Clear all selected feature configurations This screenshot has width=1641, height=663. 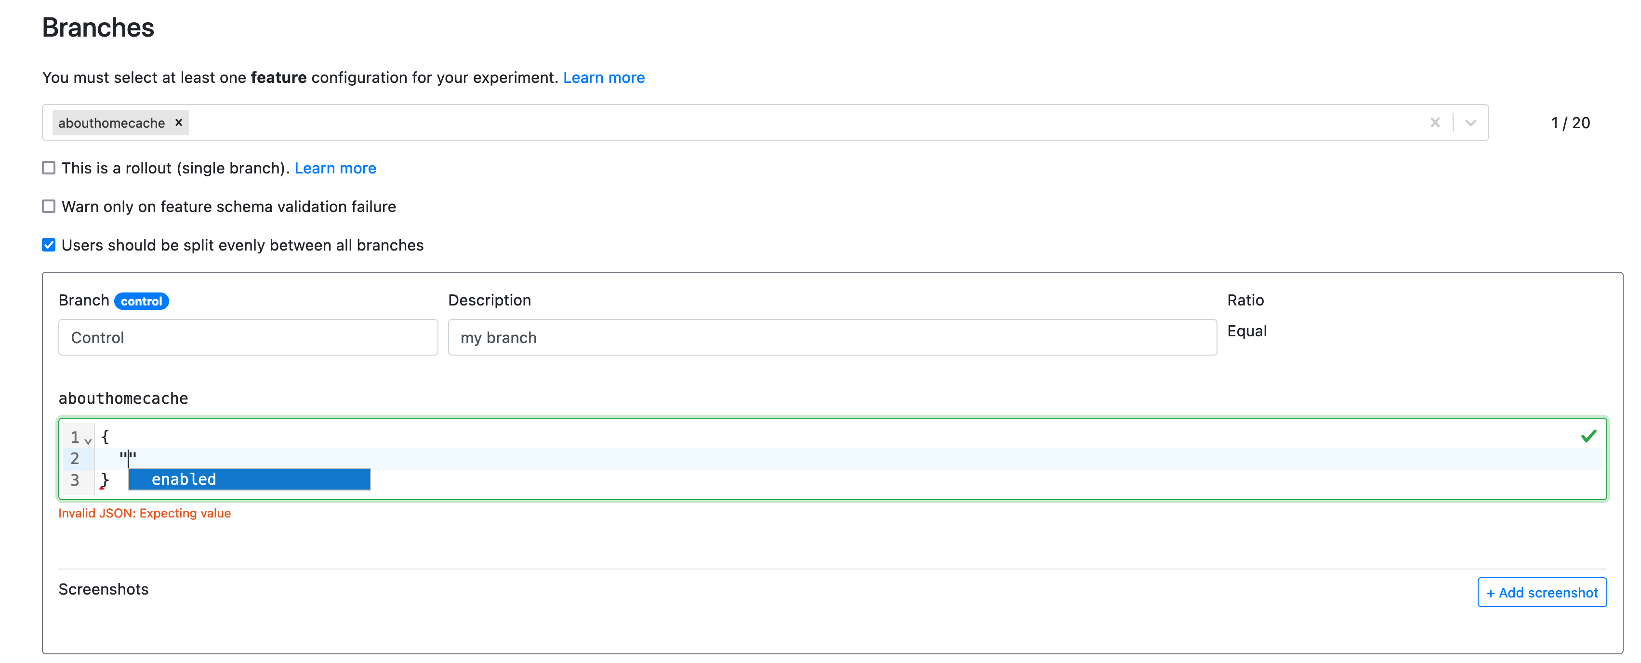click(x=1435, y=122)
